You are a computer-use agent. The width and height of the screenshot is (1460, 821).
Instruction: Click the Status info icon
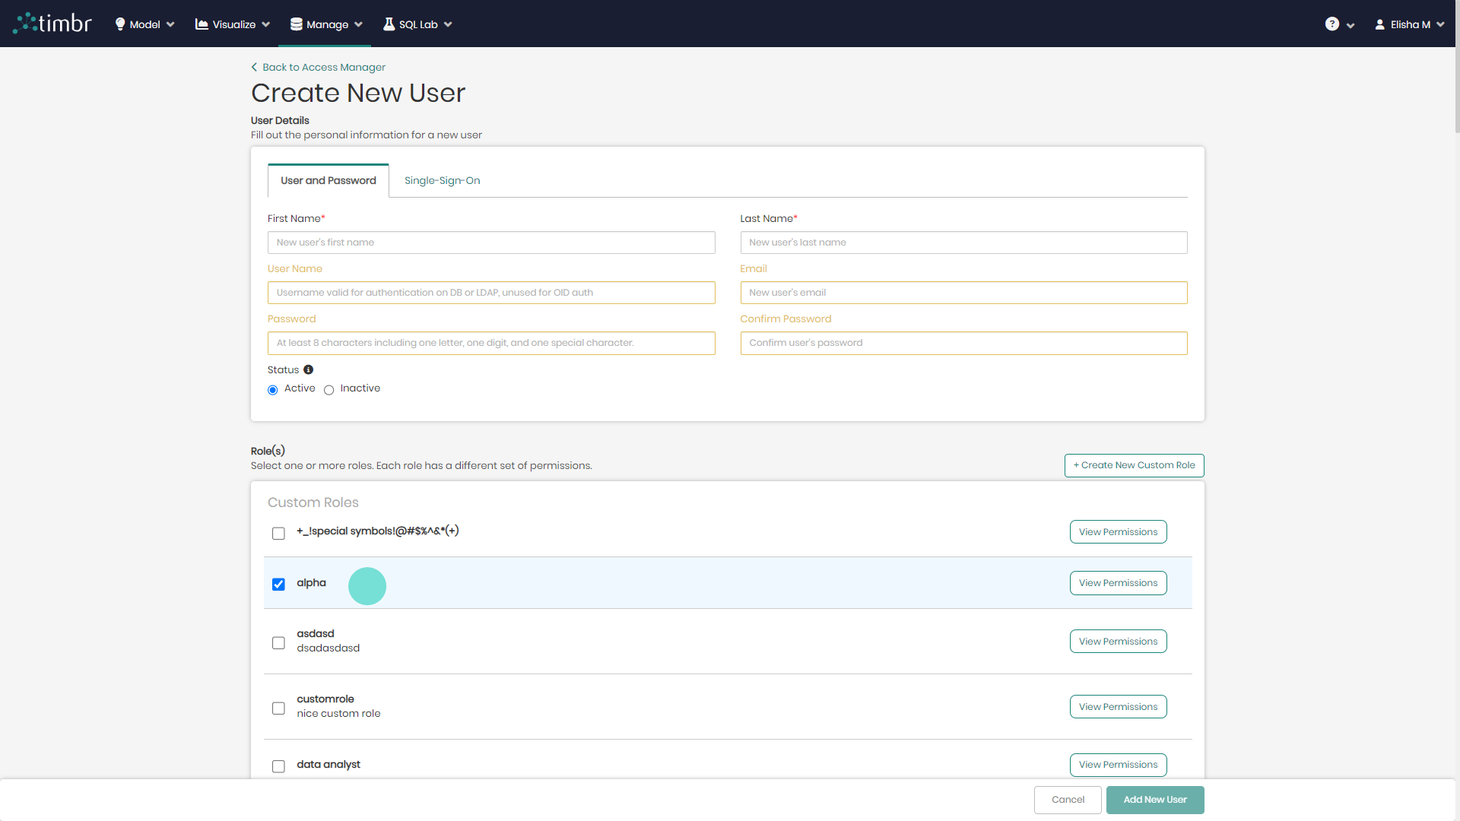click(308, 369)
